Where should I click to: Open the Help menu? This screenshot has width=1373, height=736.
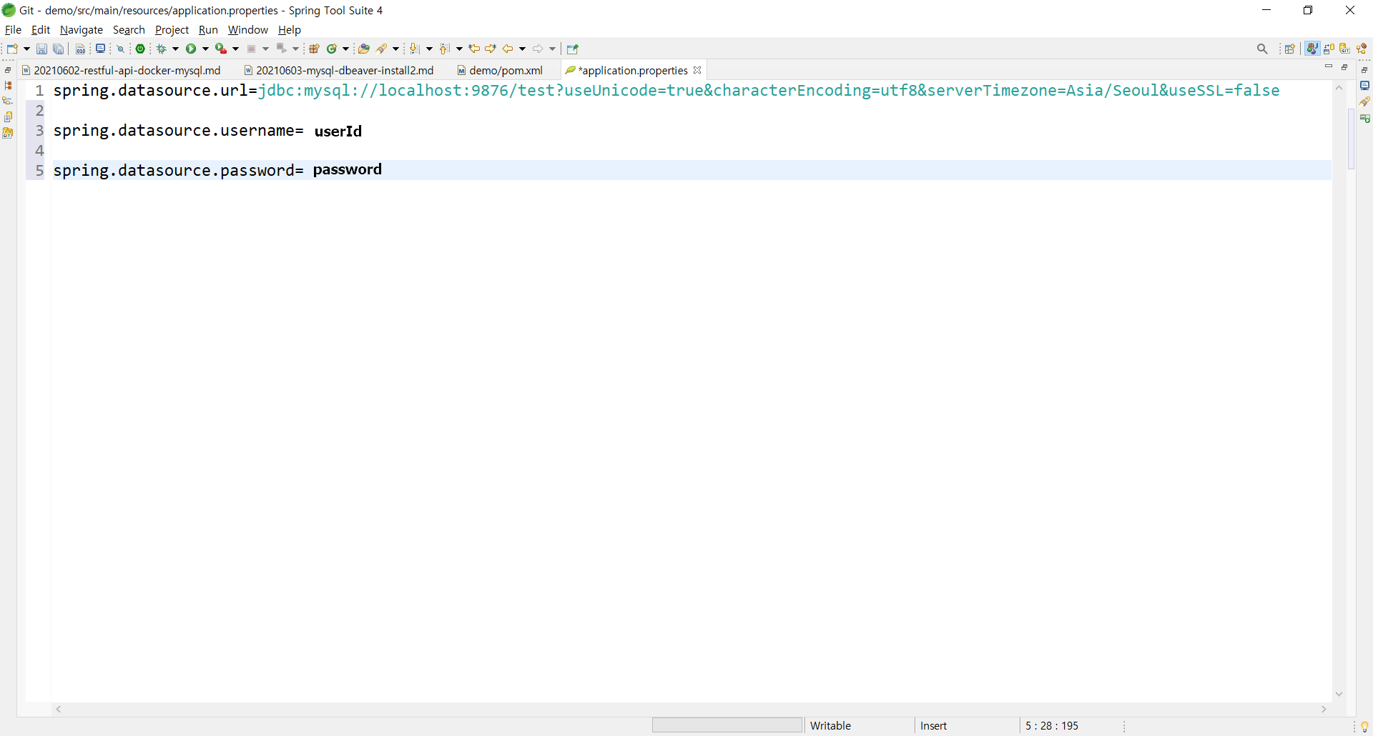[x=290, y=30]
